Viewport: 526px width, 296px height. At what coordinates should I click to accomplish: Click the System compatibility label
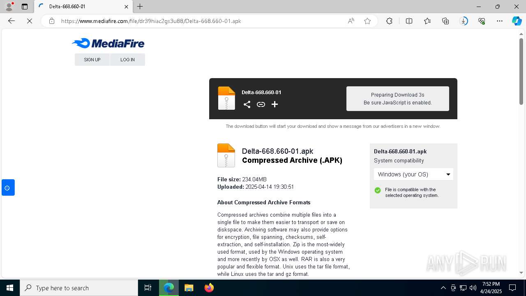[399, 161]
